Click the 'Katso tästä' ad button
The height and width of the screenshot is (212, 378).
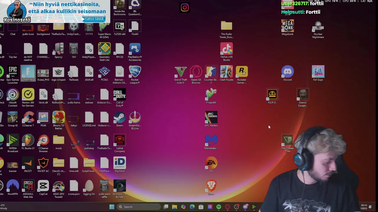[x=94, y=19]
